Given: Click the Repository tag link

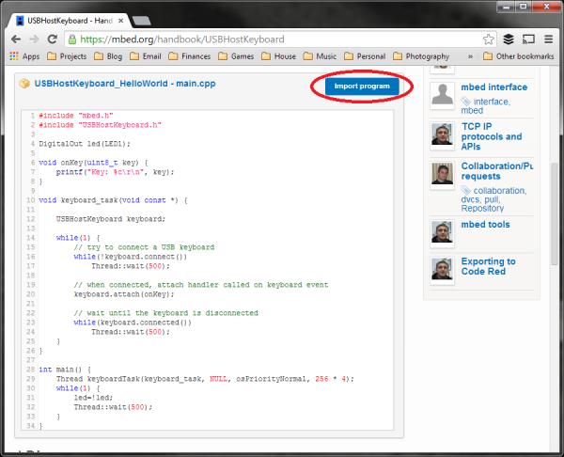Looking at the screenshot, I should coord(482,209).
